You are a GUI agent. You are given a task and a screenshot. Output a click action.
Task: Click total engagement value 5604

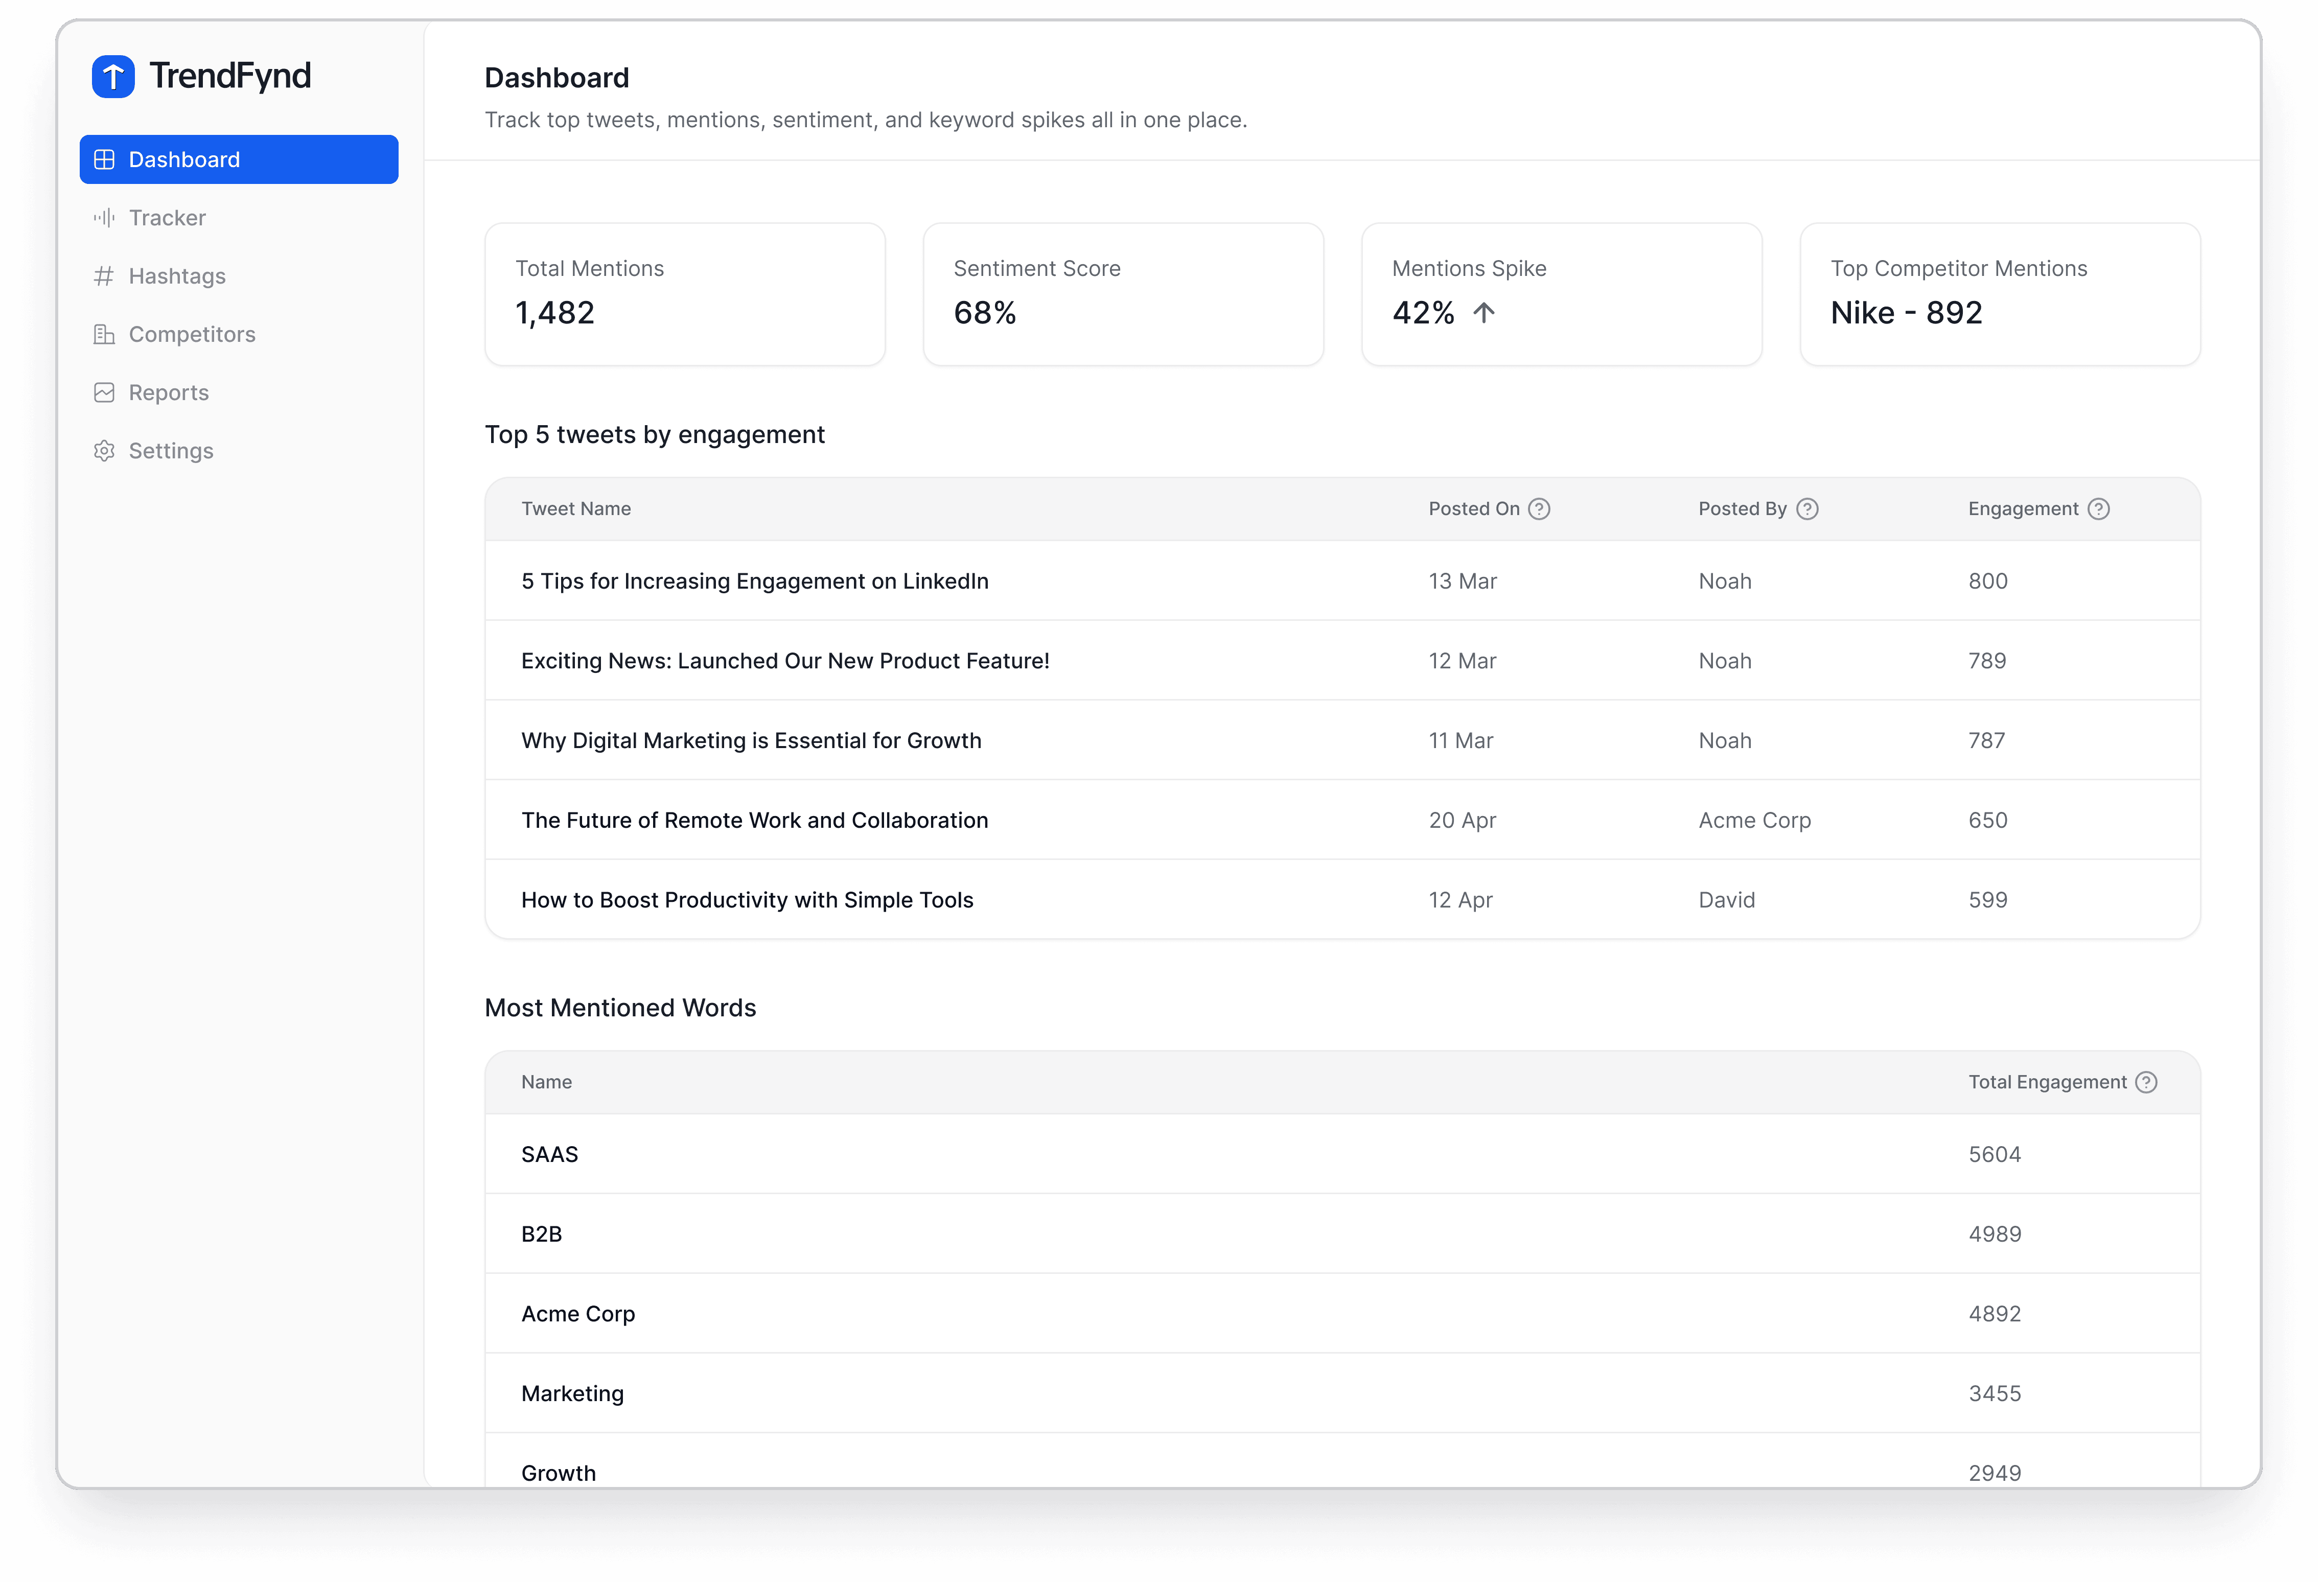coord(1995,1155)
